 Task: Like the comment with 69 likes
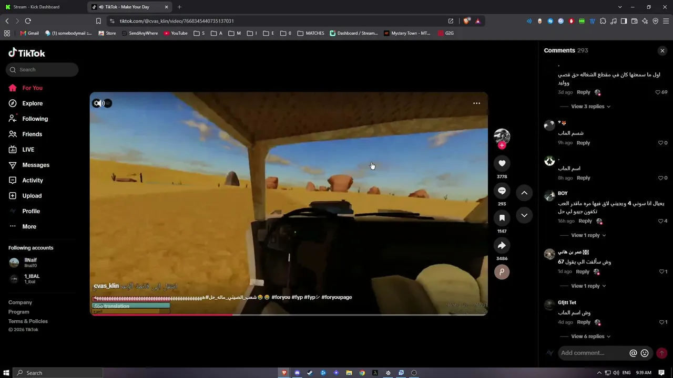click(658, 92)
